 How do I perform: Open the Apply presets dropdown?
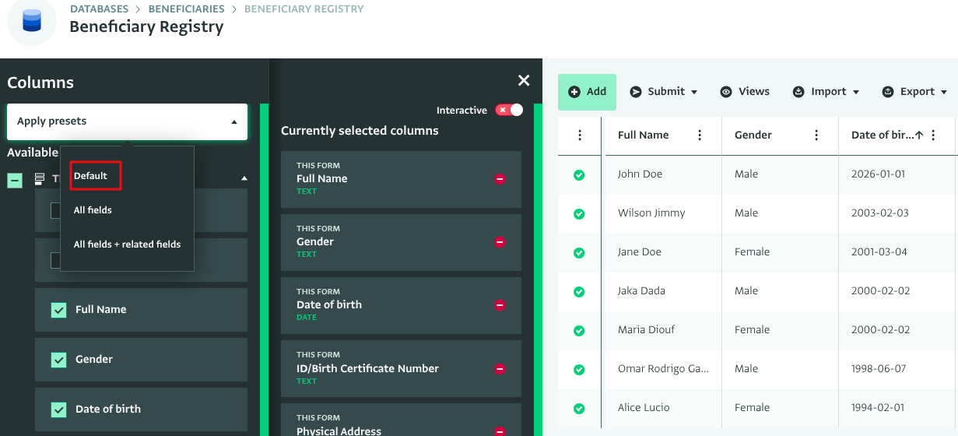(127, 121)
